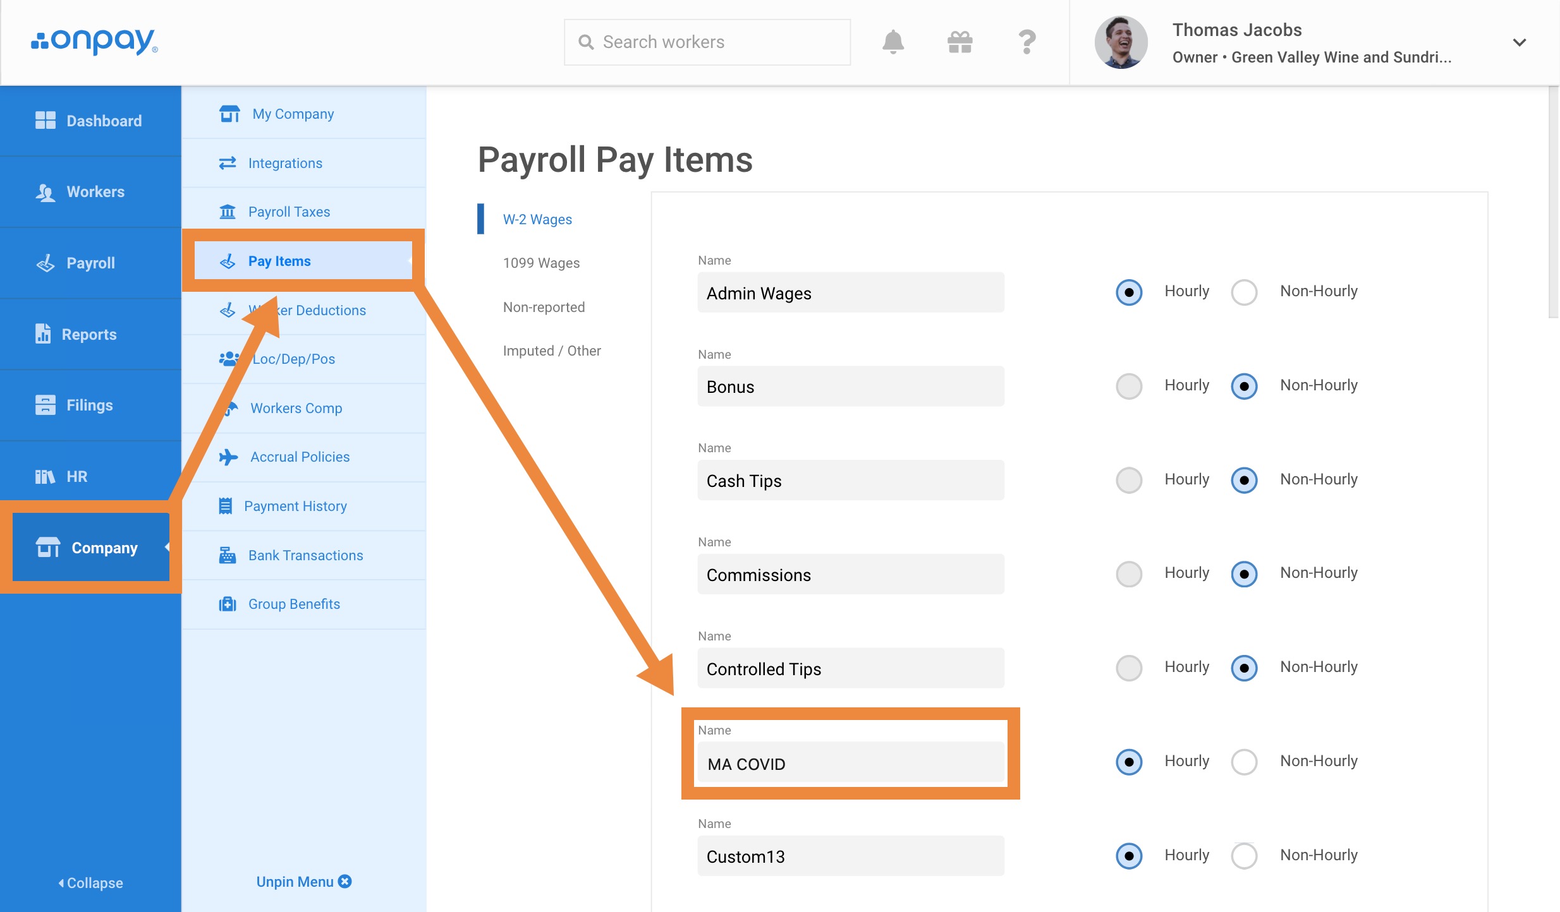Select Non-Hourly for Admin Wages
Viewport: 1560px width, 912px height.
(x=1244, y=292)
